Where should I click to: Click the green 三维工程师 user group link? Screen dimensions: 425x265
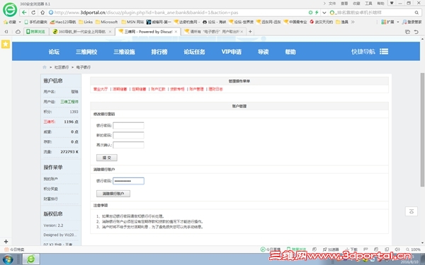[69, 102]
